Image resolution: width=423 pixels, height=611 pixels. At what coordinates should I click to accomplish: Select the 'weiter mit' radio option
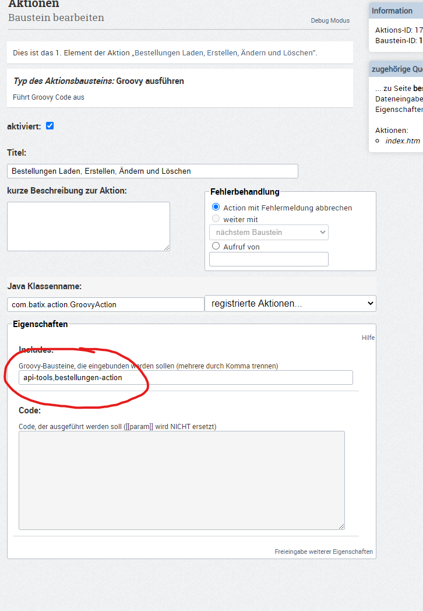point(216,219)
